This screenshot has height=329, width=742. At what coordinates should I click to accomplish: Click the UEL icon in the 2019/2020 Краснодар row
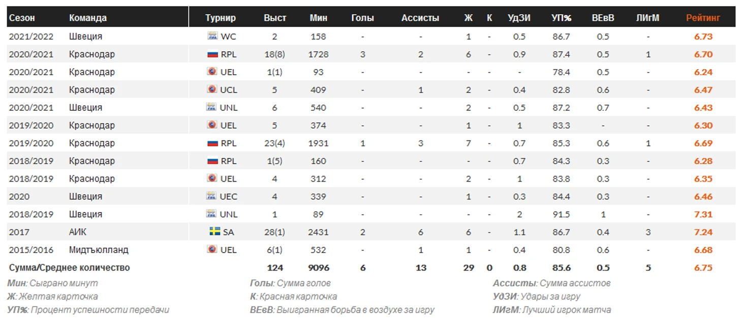212,125
